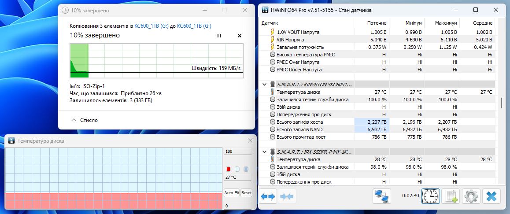510x214 pixels.
Task: Close the Температура диска graph window
Action: click(x=250, y=140)
